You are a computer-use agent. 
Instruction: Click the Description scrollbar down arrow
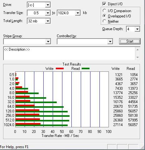(138, 57)
